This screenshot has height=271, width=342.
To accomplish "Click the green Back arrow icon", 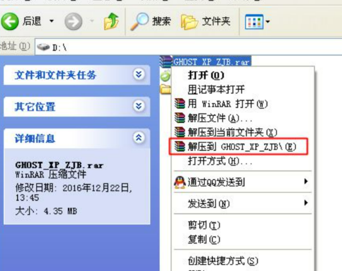I will click(10, 21).
